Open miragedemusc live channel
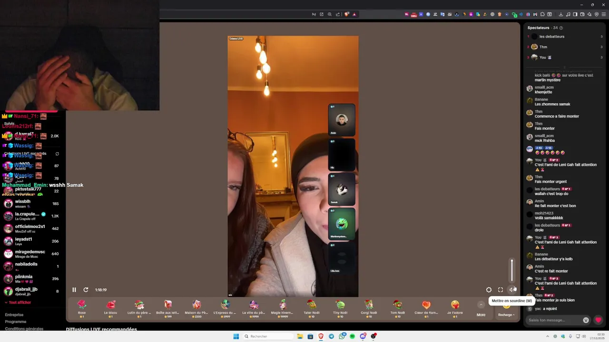 (x=32, y=254)
